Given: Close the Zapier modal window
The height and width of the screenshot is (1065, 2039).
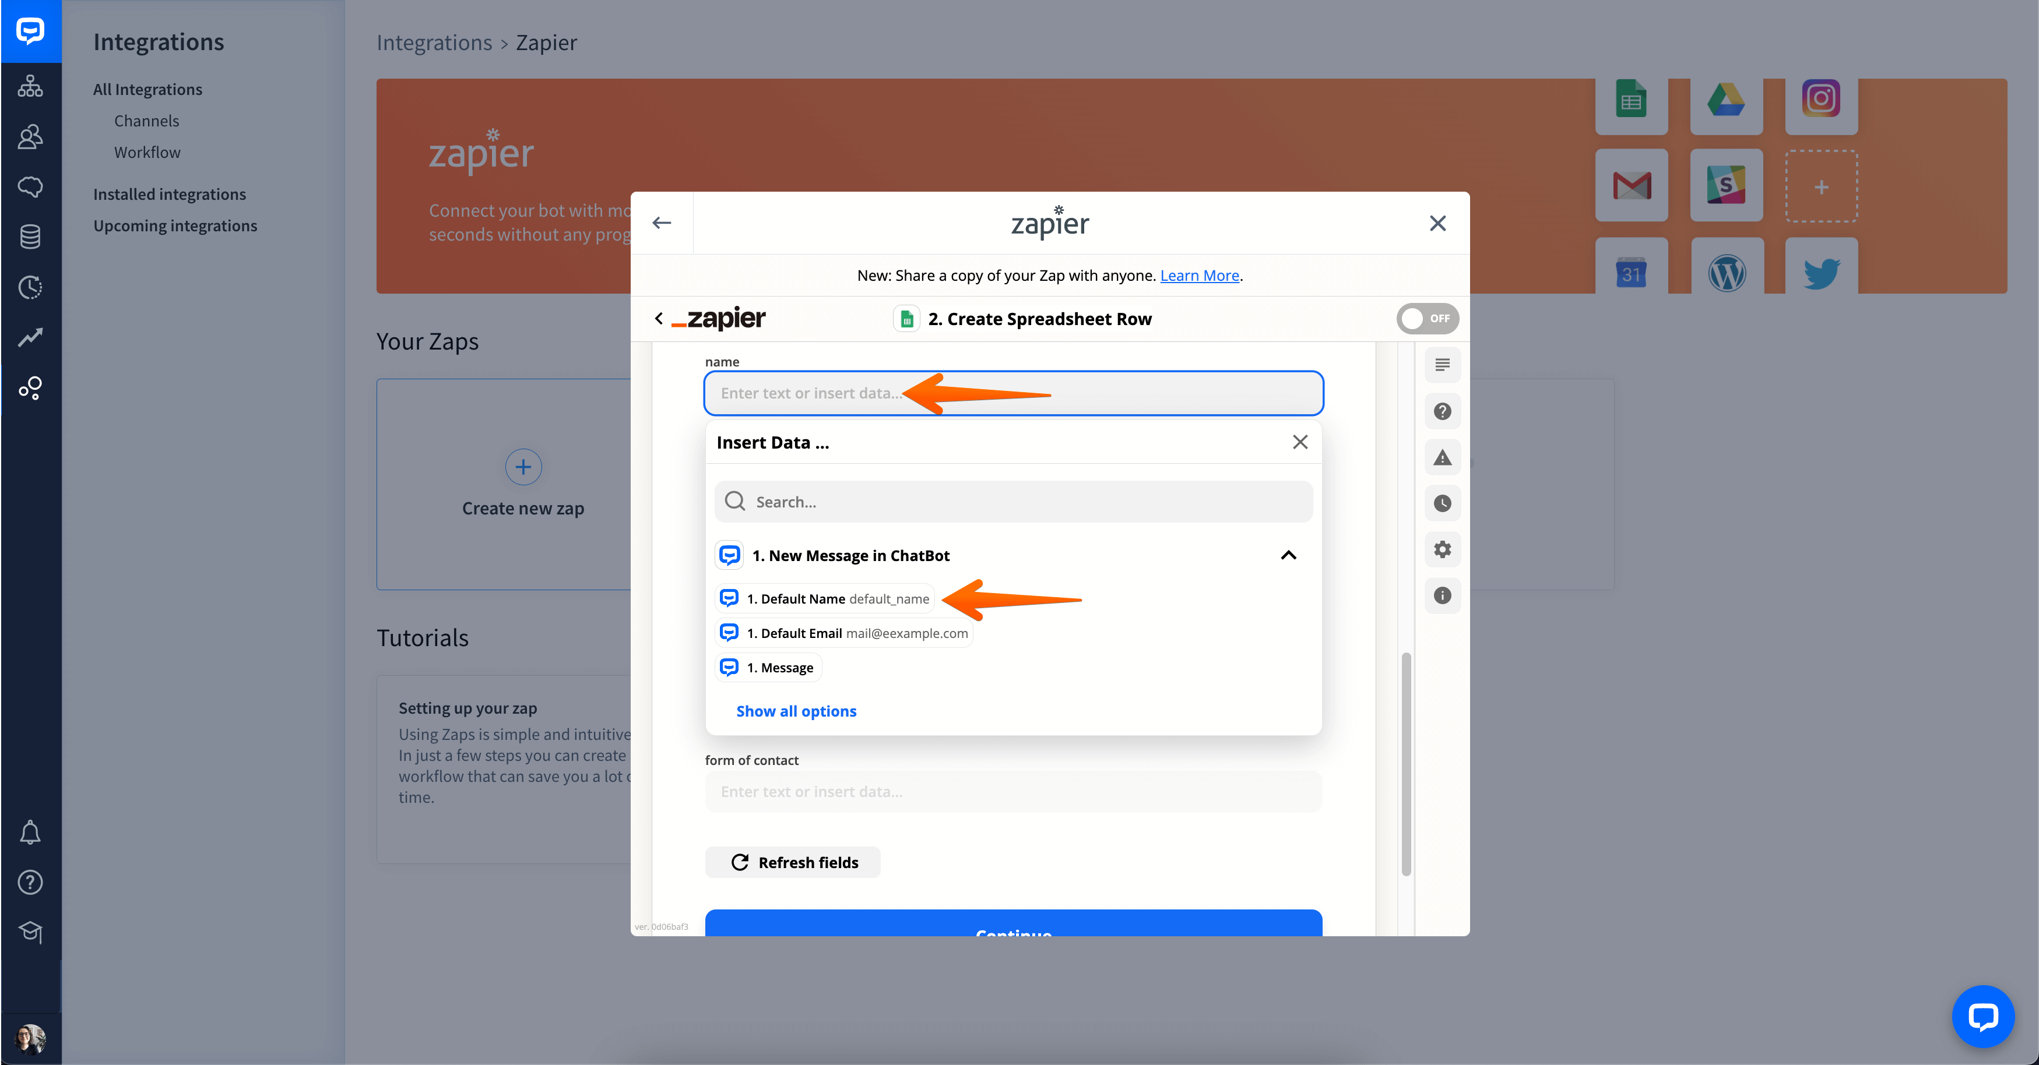Looking at the screenshot, I should (1437, 223).
